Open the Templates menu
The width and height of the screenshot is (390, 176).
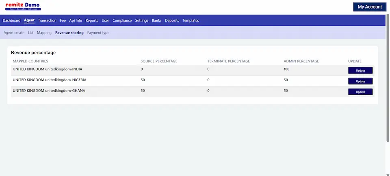[x=191, y=21]
